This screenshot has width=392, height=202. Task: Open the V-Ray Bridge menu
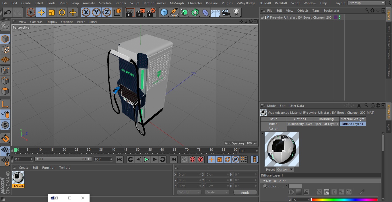[246, 3]
